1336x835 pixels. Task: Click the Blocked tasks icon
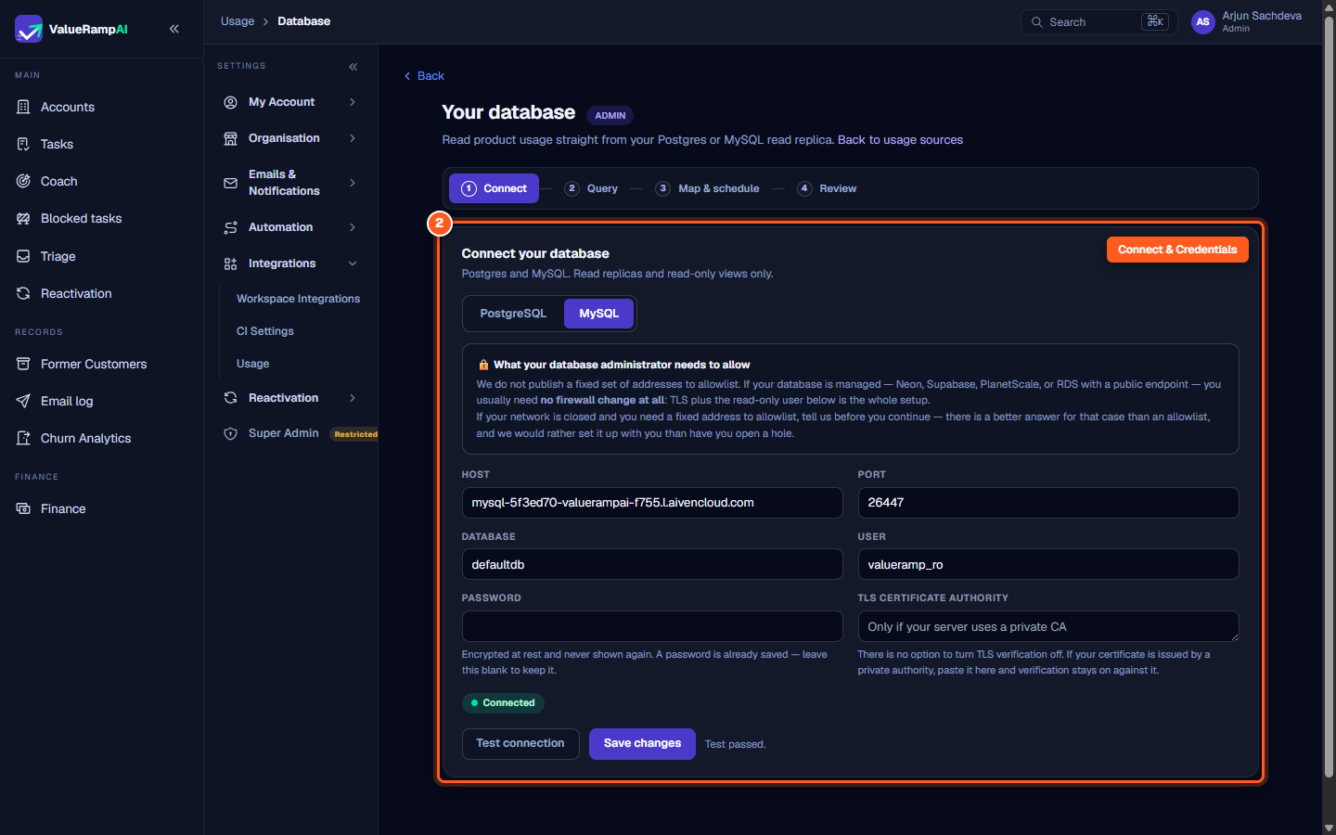pos(23,218)
